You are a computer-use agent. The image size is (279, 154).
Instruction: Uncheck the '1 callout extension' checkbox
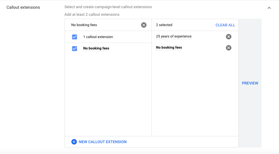point(74,37)
